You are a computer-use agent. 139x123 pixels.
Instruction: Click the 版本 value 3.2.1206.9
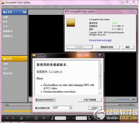point(117,29)
